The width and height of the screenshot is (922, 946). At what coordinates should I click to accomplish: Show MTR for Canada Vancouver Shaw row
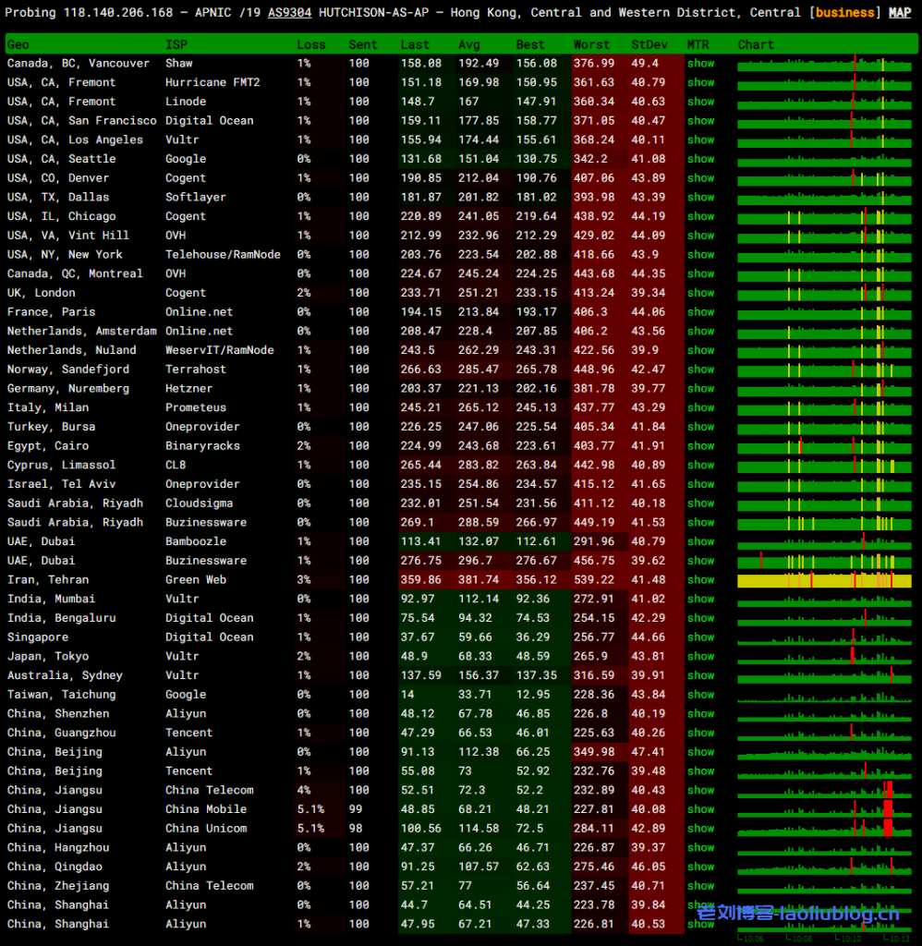pos(700,64)
